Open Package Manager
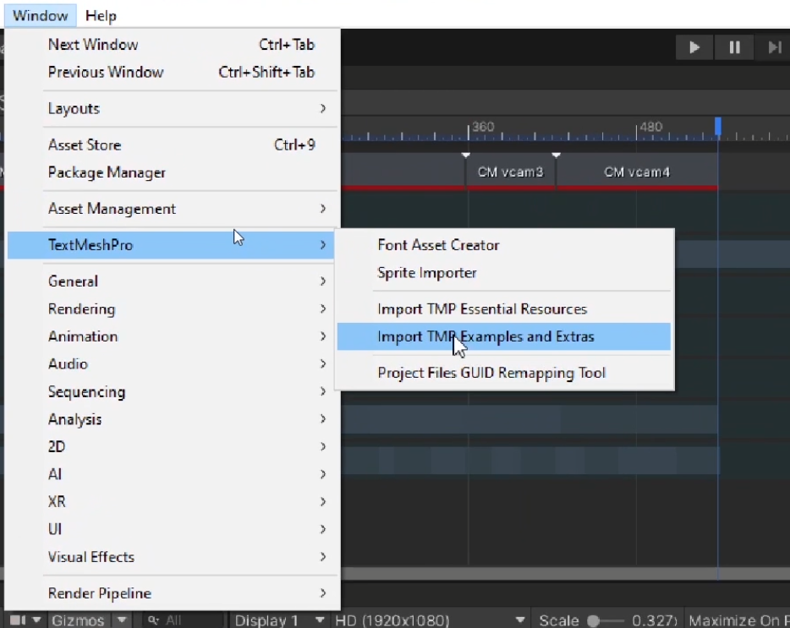 pos(107,172)
